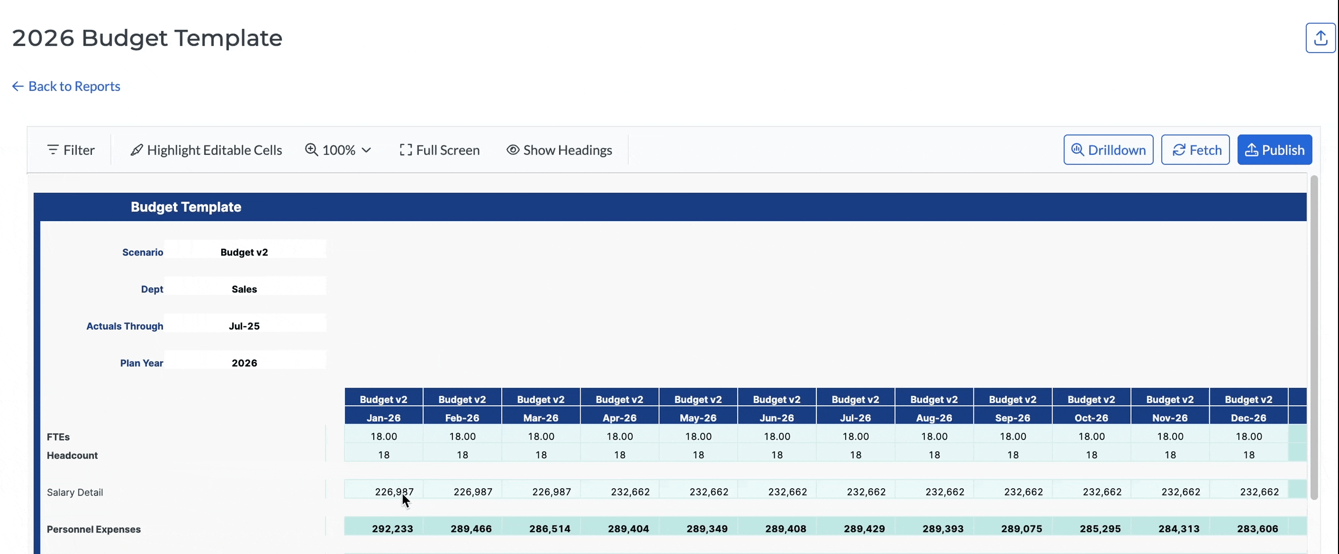Open the Scenario selector showing Budget v2
The image size is (1339, 554).
click(244, 252)
